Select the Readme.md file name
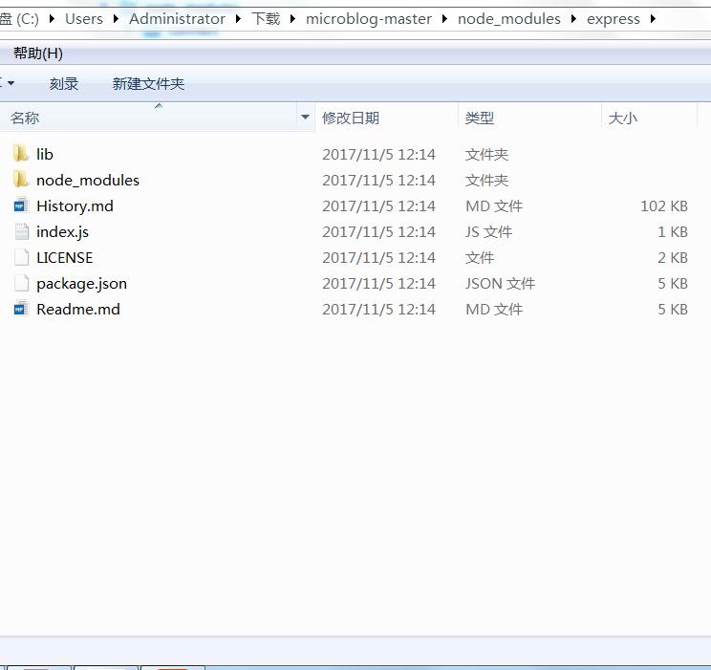This screenshot has height=670, width=711. point(78,310)
